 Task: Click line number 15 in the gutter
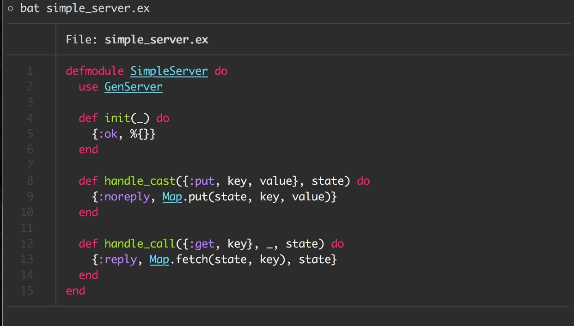pyautogui.click(x=27, y=291)
